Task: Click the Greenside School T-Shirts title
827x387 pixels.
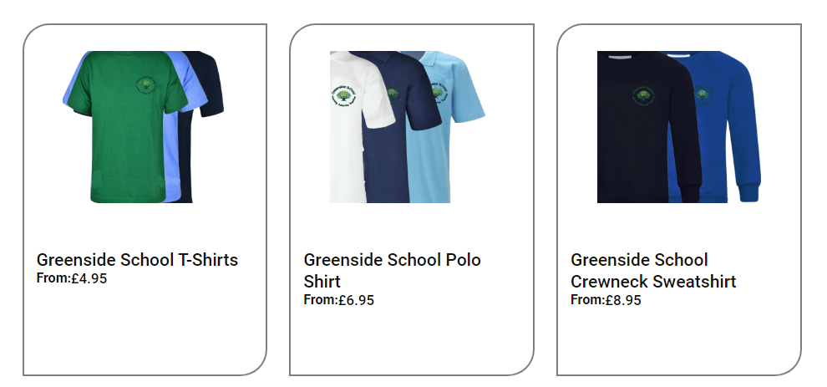Action: click(x=137, y=260)
